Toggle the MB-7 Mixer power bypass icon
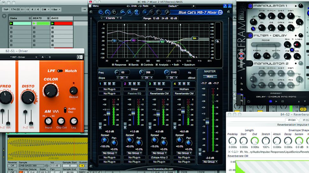 101,12
